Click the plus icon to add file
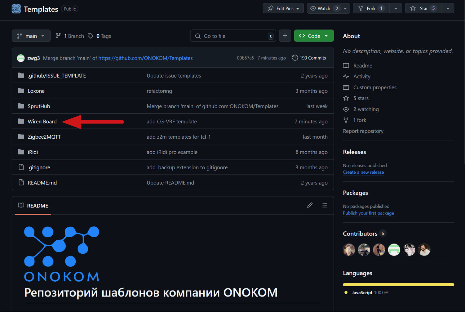465x312 pixels. 285,36
